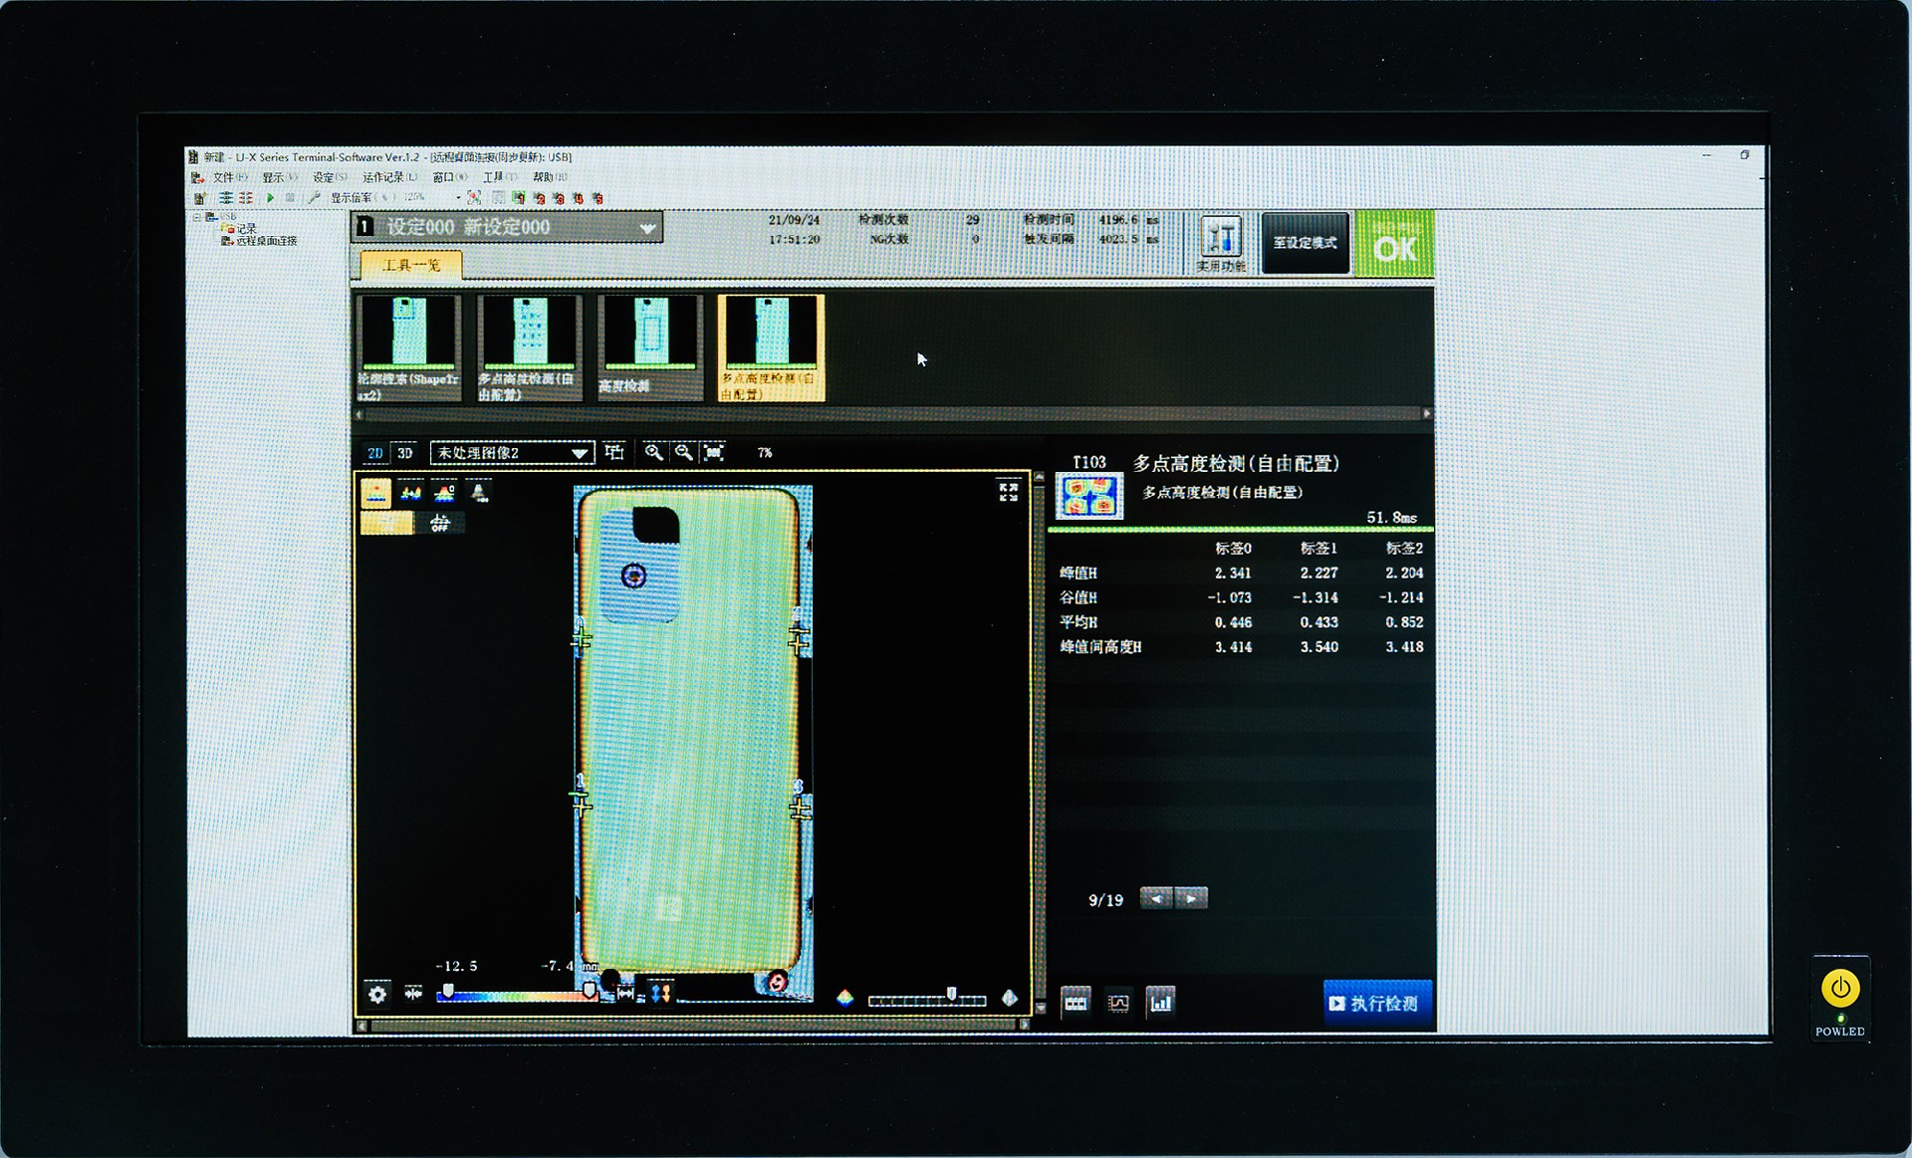The height and width of the screenshot is (1158, 1912).
Task: Open the 帮助 (Help) menu
Action: [x=550, y=177]
